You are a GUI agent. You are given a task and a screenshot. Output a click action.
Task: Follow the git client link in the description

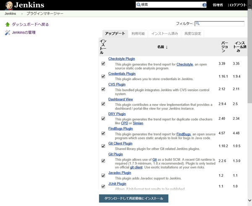136,167
